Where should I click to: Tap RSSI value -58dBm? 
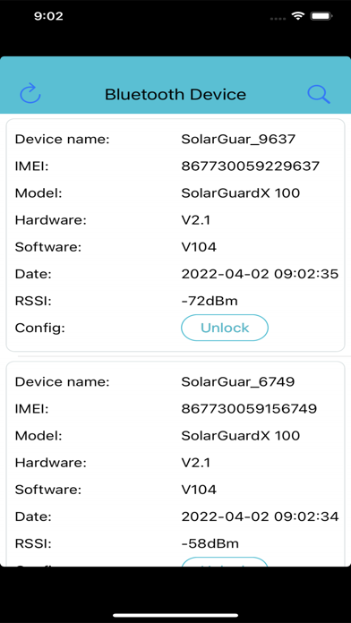[210, 543]
